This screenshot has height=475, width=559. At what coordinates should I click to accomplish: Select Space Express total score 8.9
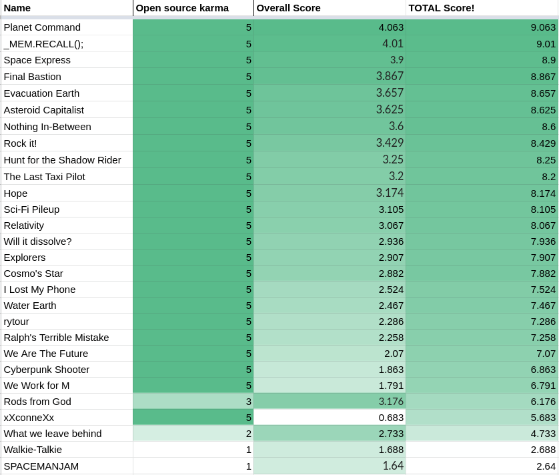(482, 60)
